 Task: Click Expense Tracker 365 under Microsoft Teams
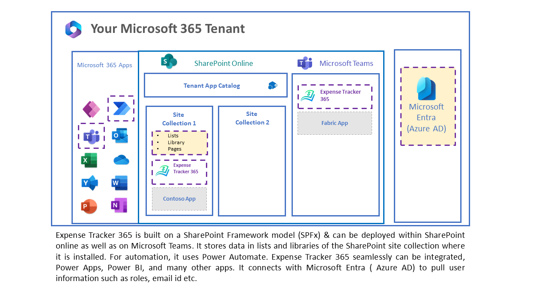click(x=335, y=96)
